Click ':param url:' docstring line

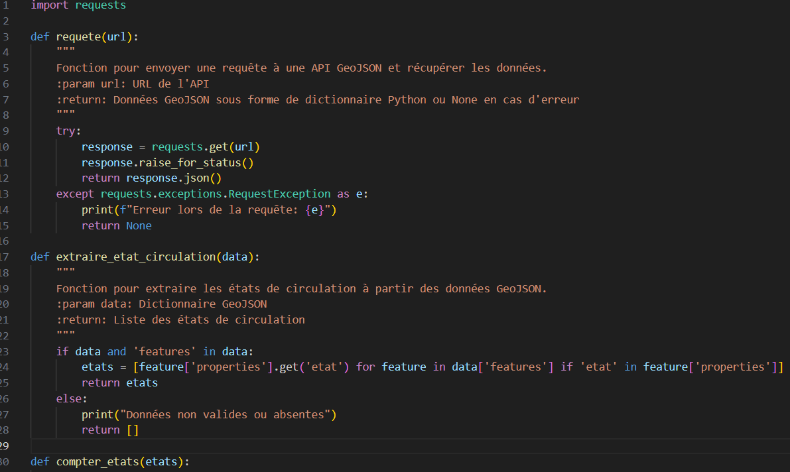point(133,84)
